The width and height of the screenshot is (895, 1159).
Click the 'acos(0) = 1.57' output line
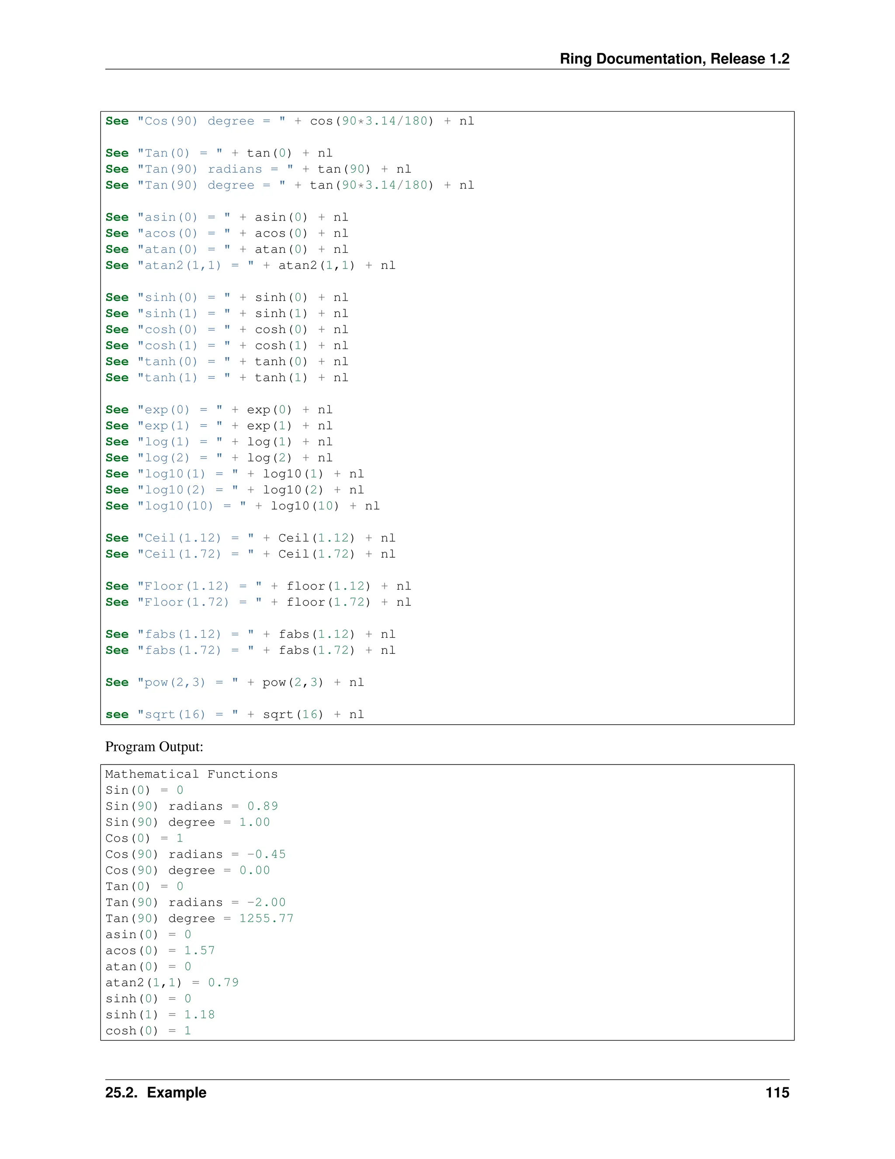click(x=160, y=950)
